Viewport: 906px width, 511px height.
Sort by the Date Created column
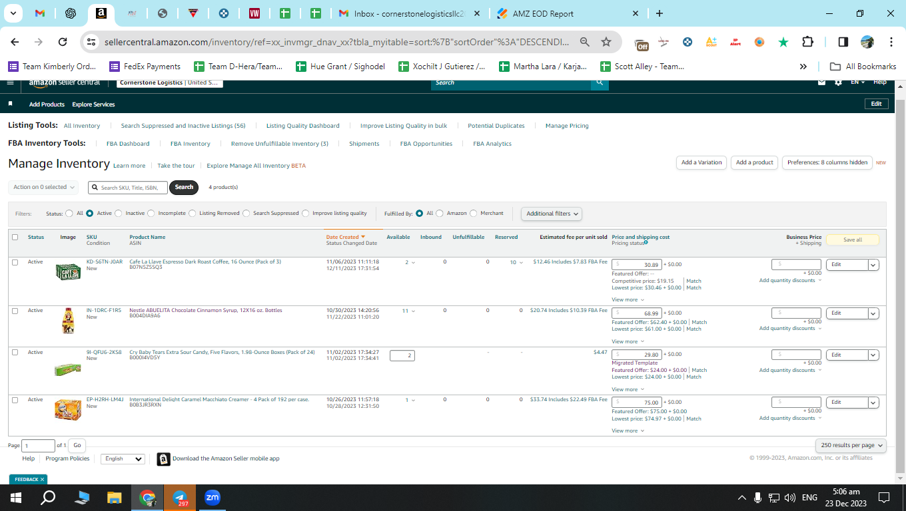coord(345,237)
